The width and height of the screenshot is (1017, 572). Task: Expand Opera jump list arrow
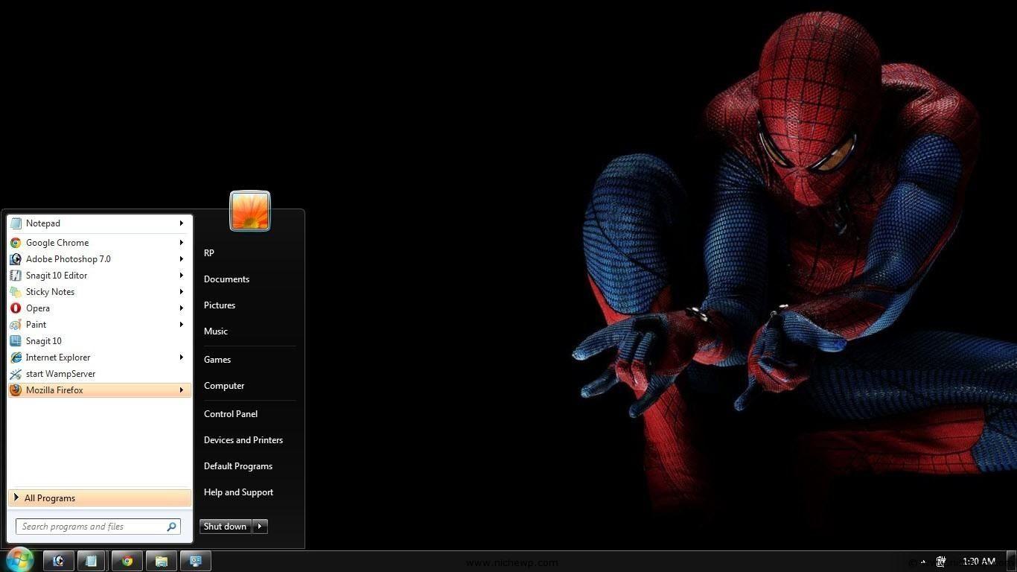pyautogui.click(x=181, y=308)
